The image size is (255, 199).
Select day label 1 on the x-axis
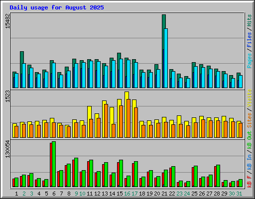pyautogui.click(x=16, y=194)
